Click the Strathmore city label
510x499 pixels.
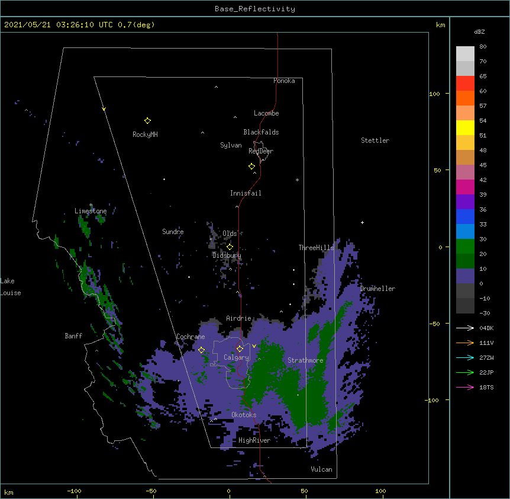point(305,360)
